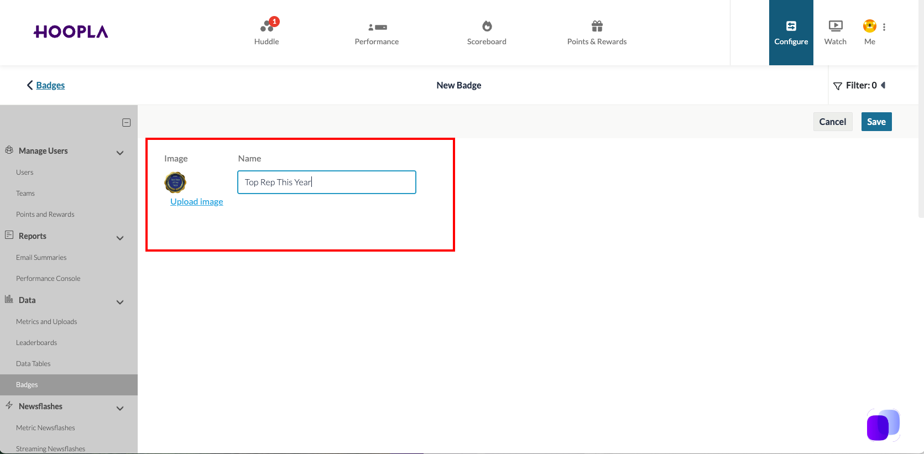Open the Huddle icon with notification badge
The image size is (924, 454).
coord(268,25)
